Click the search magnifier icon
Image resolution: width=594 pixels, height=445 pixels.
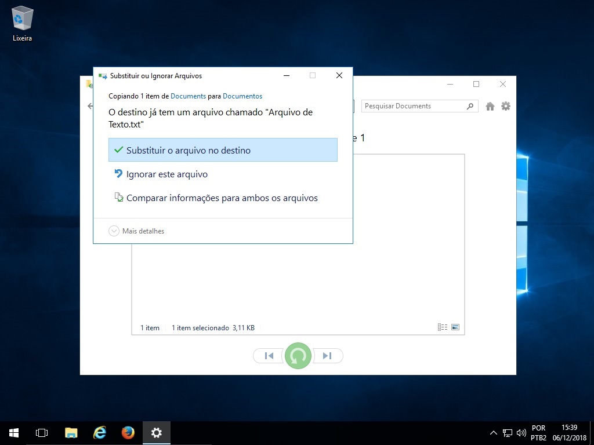tap(470, 106)
